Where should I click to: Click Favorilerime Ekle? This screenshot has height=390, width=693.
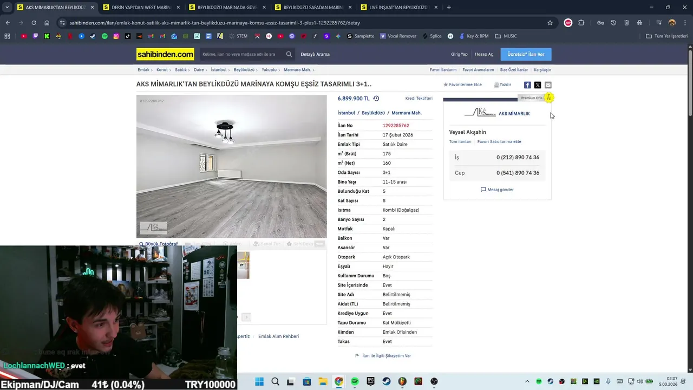(x=462, y=85)
